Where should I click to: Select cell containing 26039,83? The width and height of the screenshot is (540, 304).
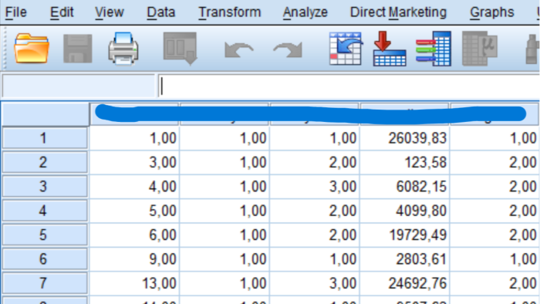pos(404,138)
